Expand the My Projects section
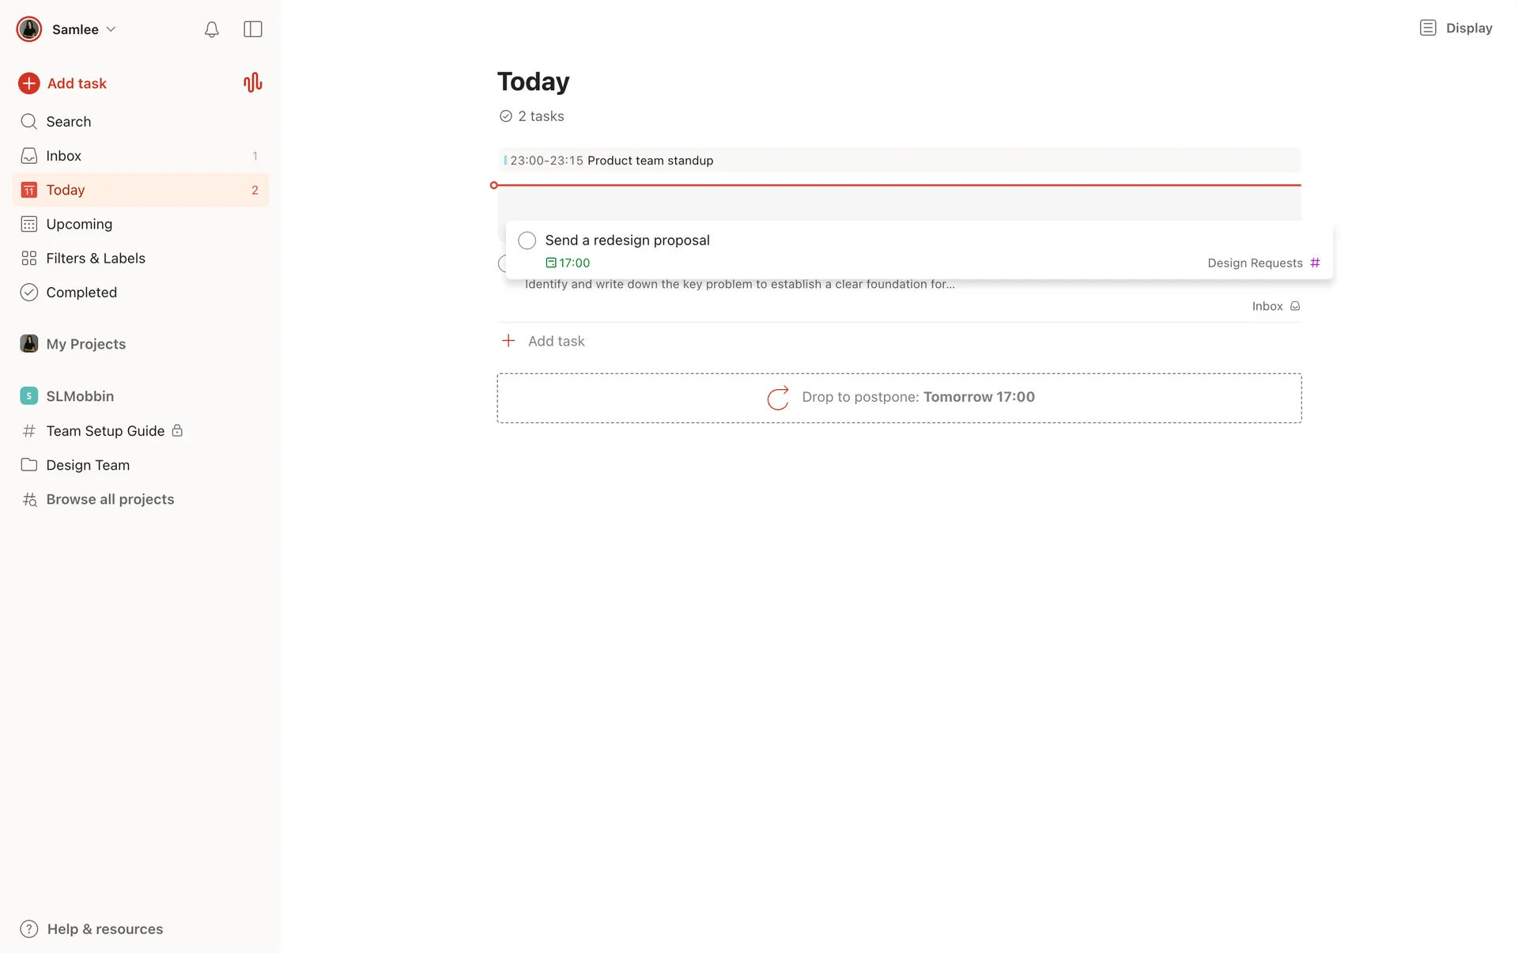The height and width of the screenshot is (953, 1518). coord(85,344)
